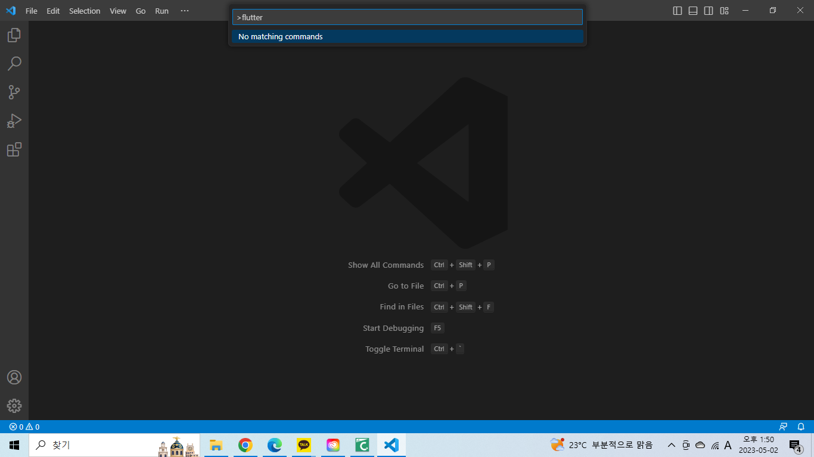Viewport: 814px width, 457px height.
Task: Toggle the bottom panel
Action: pos(693,11)
